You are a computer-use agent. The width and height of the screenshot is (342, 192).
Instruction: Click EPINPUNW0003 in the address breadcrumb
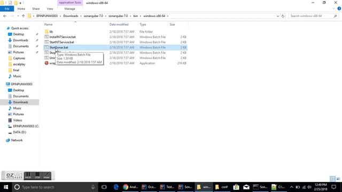pyautogui.click(x=47, y=16)
